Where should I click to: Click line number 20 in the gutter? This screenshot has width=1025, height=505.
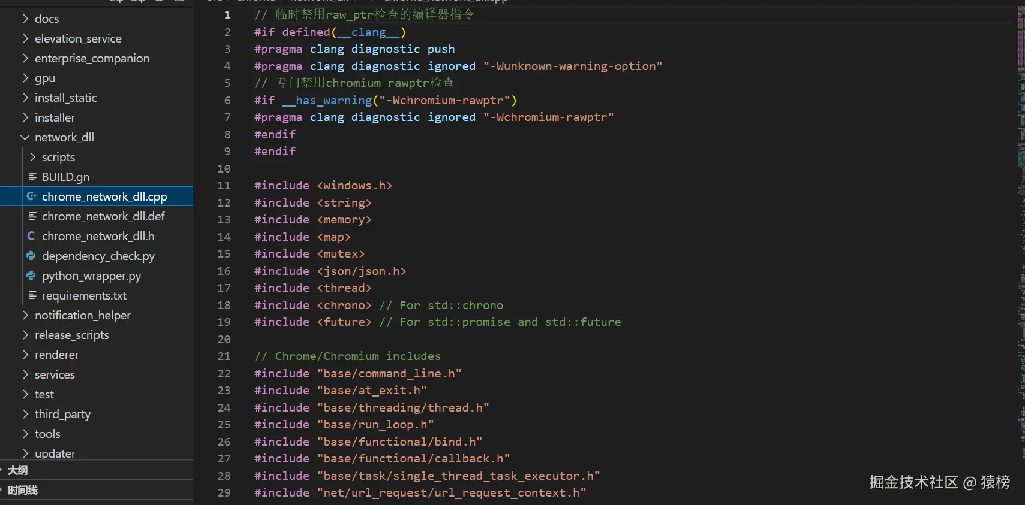pos(224,339)
